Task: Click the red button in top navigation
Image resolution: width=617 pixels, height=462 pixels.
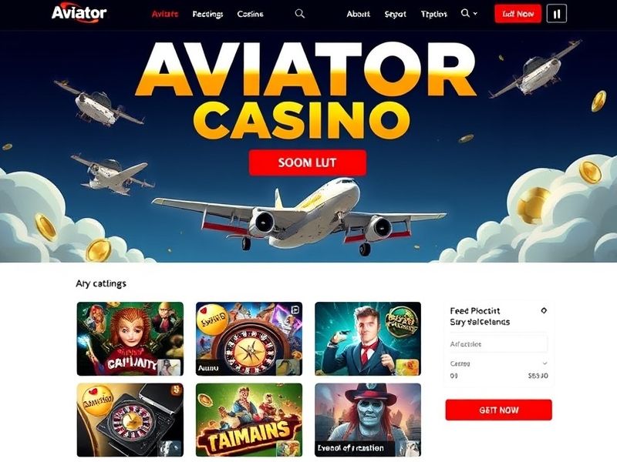Action: (518, 14)
